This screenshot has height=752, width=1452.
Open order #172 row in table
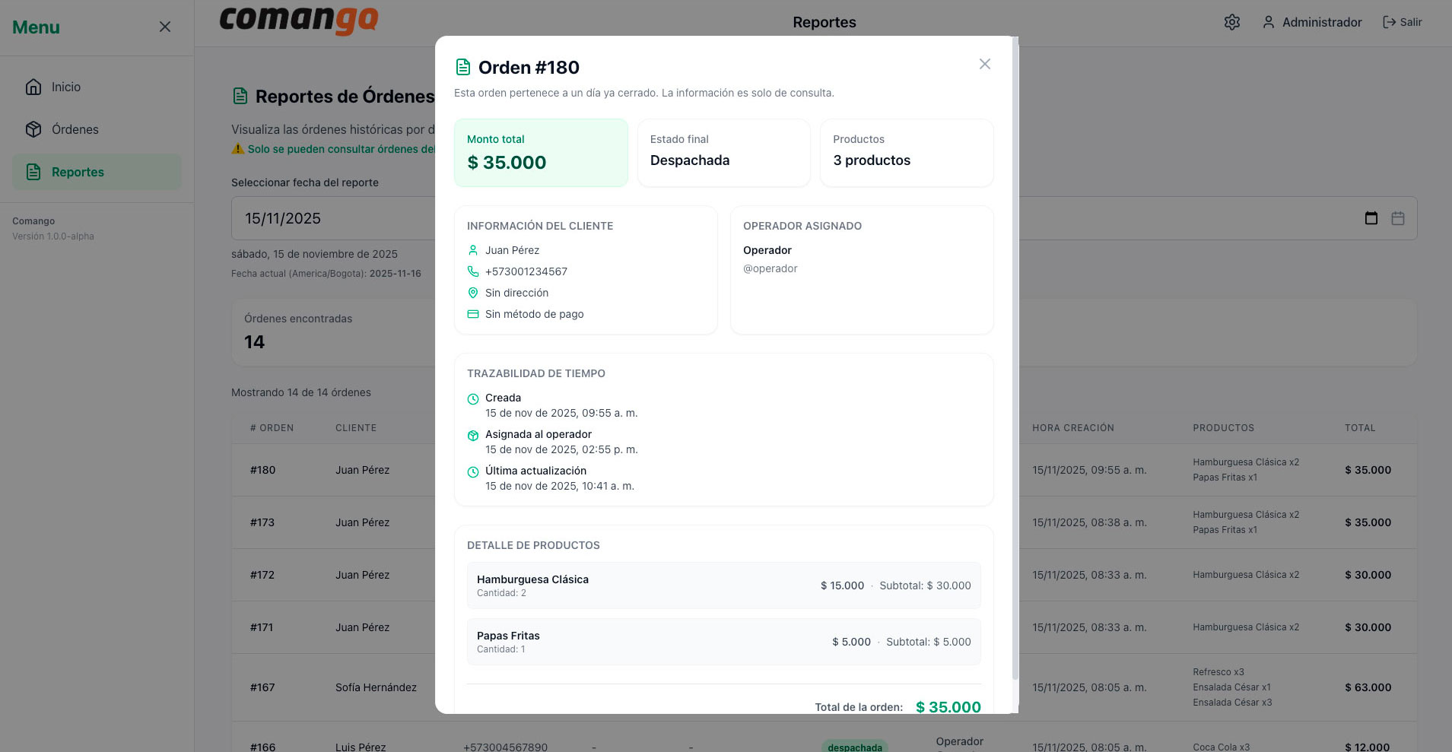262,575
